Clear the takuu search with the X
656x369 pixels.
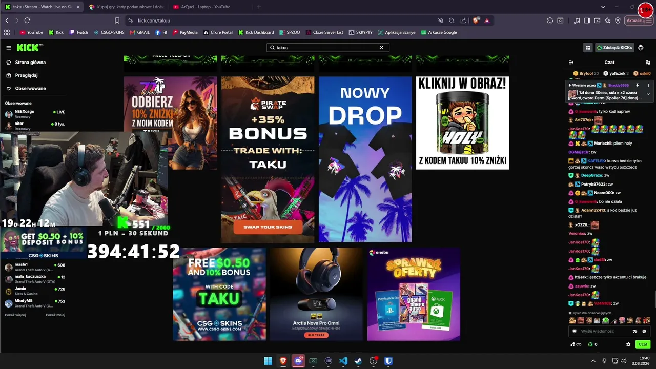pyautogui.click(x=381, y=48)
